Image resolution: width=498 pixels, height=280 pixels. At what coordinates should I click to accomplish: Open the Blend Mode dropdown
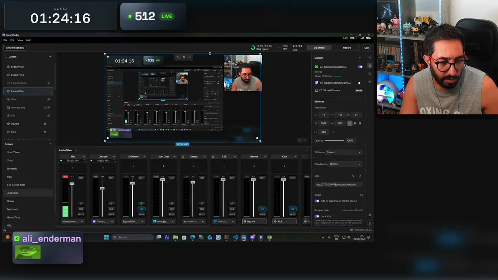click(x=345, y=164)
